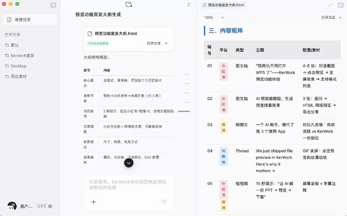Click the topmost chat minimap marker
Viewport: 347px width, 216px height.
point(187,74)
